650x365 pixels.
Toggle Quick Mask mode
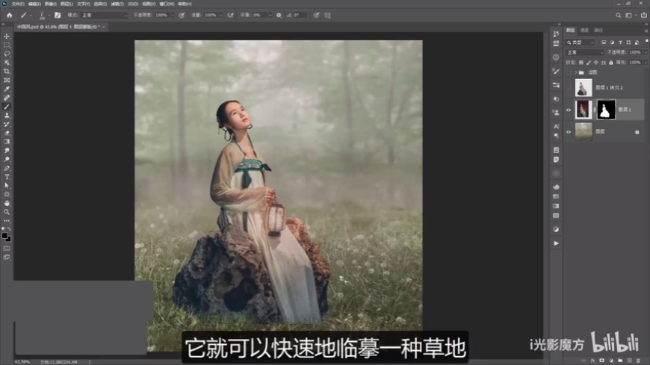(x=7, y=248)
